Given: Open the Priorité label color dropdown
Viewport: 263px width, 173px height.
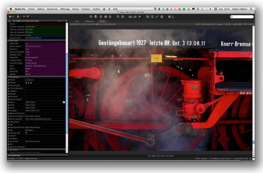Looking at the screenshot, I should (27, 80).
